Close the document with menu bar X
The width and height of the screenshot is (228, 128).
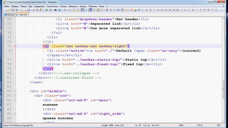[223, 6]
